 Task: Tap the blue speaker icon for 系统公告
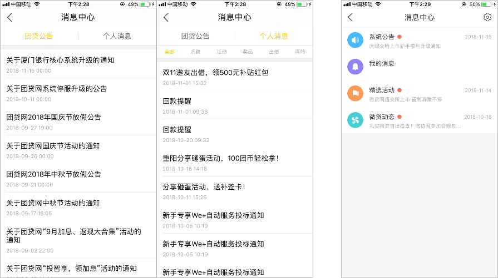point(355,40)
